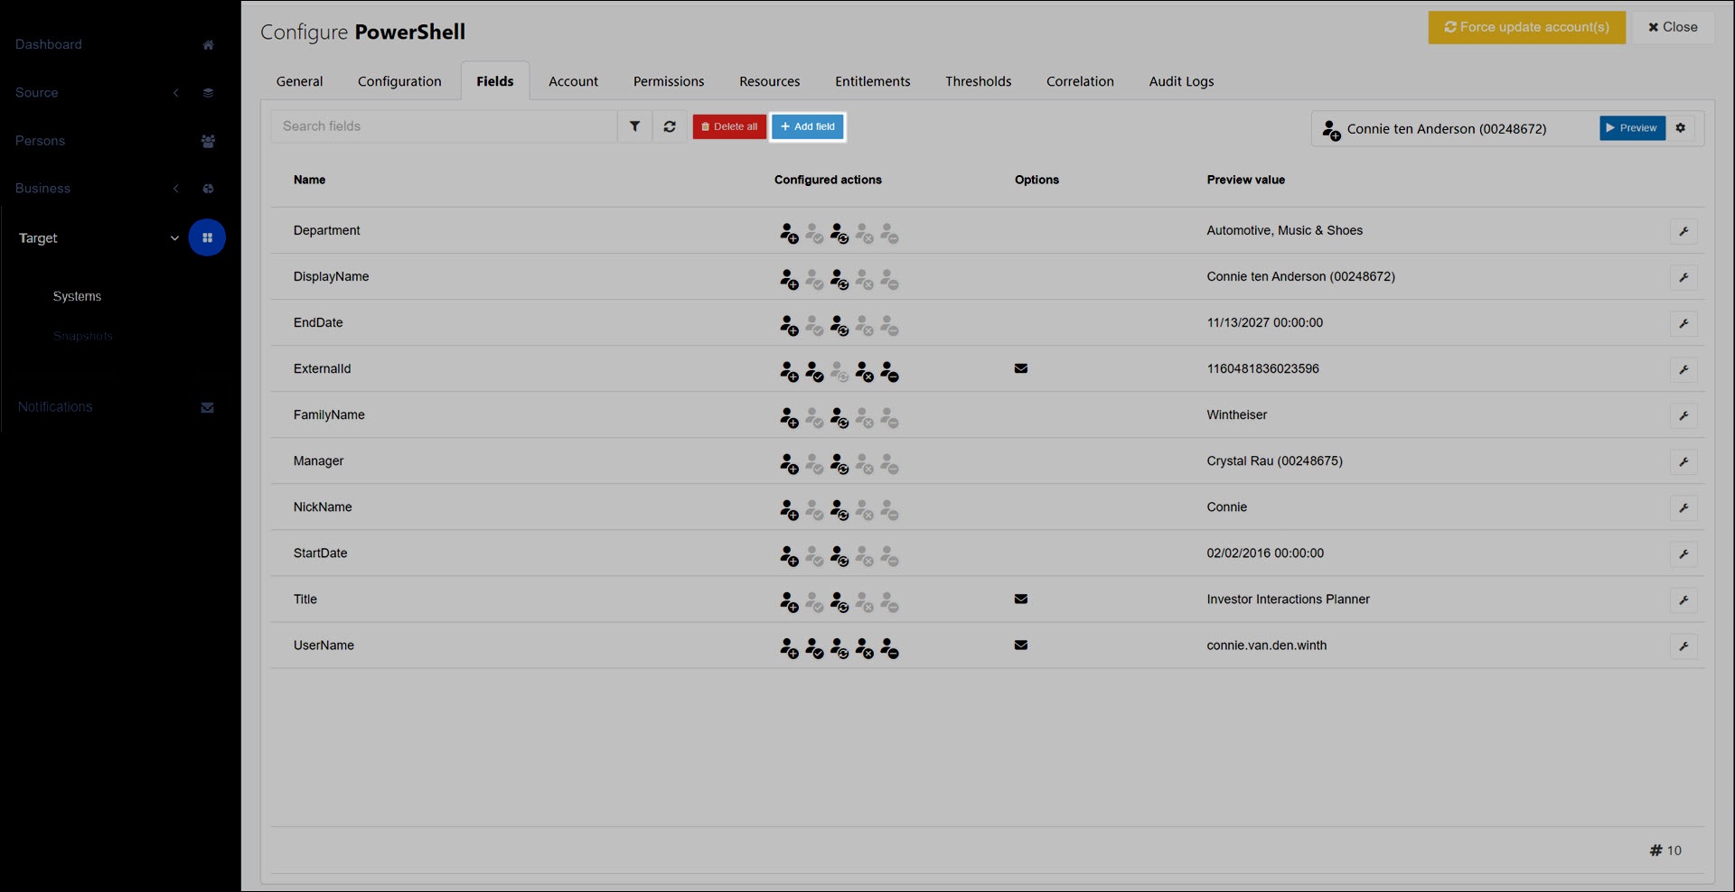Go to the Permissions tab
This screenshot has width=1735, height=892.
pyautogui.click(x=669, y=81)
